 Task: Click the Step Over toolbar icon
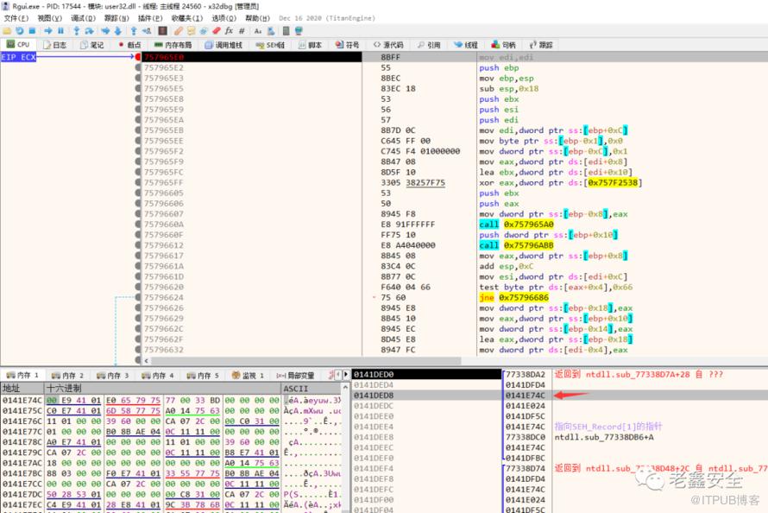click(x=90, y=30)
